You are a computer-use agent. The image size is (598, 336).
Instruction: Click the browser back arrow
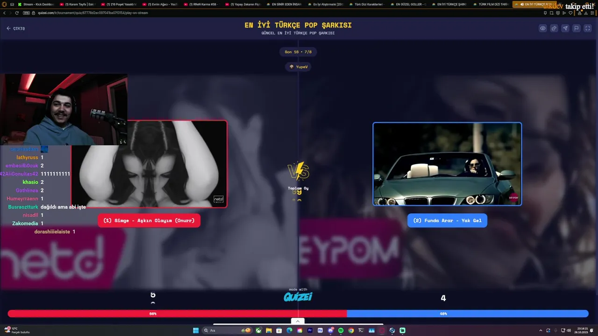[5, 13]
